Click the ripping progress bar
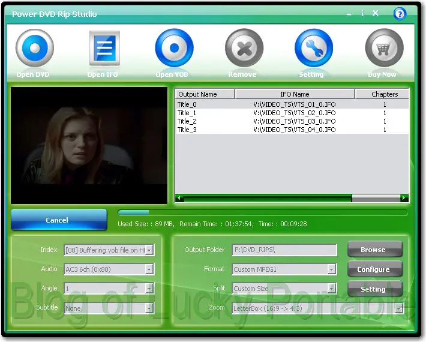Viewport: 426px width, 342px height. 263,212
